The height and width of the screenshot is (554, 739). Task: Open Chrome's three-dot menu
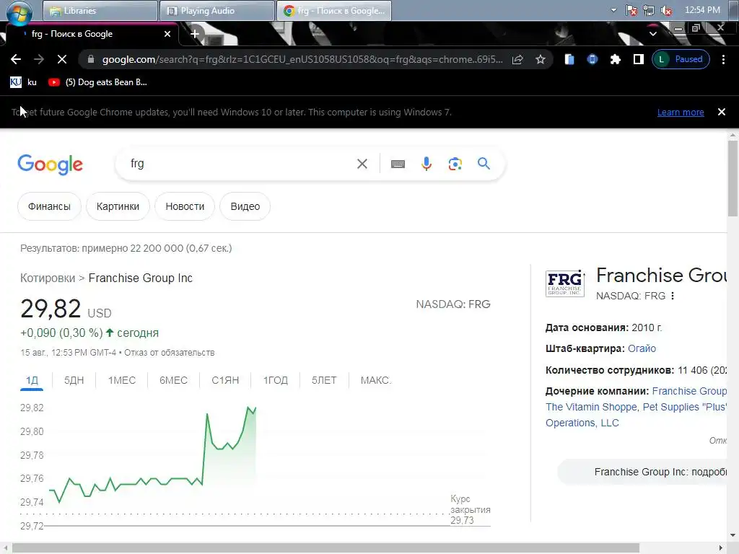723,59
